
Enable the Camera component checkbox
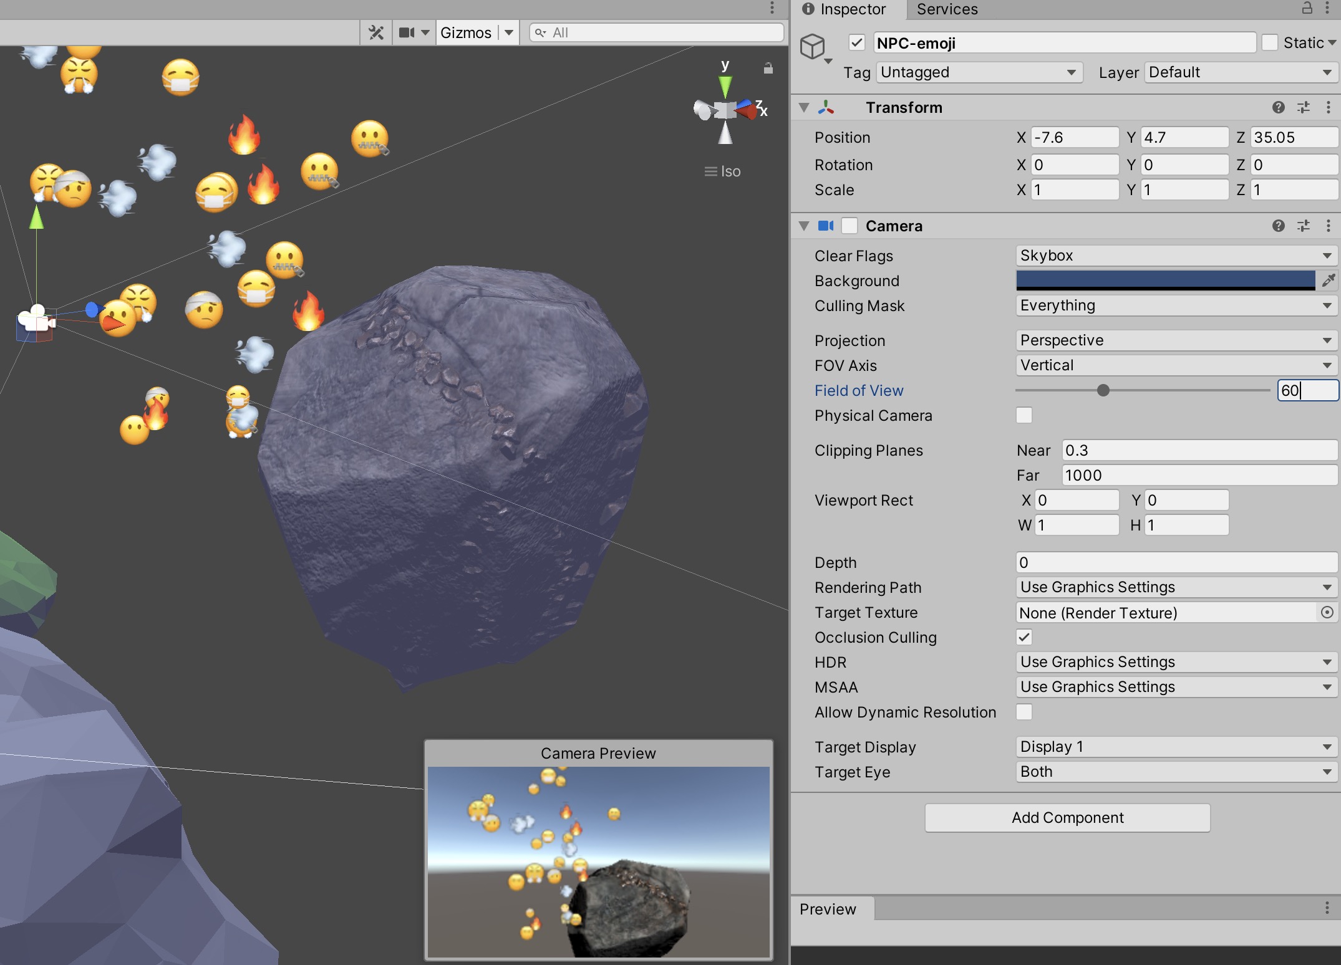[850, 226]
